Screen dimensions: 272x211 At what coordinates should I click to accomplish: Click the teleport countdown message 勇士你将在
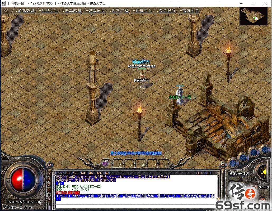tap(136, 153)
